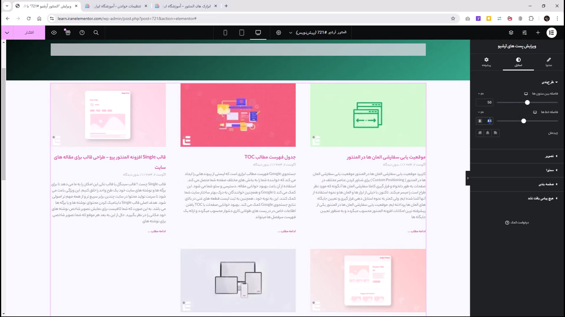
Task: Expand publish options arrow
Action: point(7,33)
